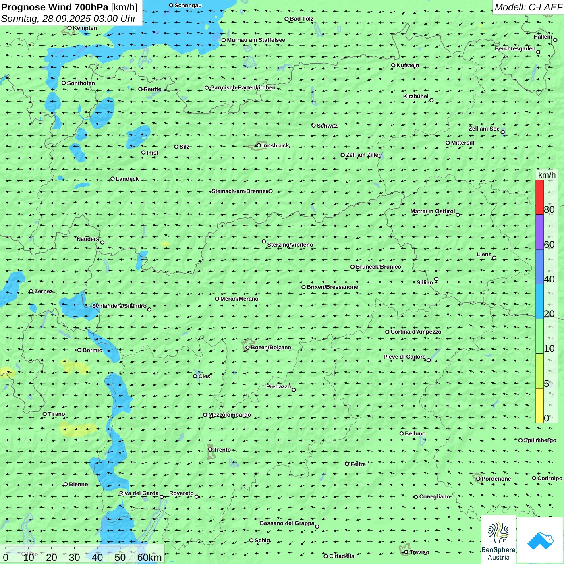Click the Kufstein city label
Screen dimensions: 564x564
pos(408,65)
